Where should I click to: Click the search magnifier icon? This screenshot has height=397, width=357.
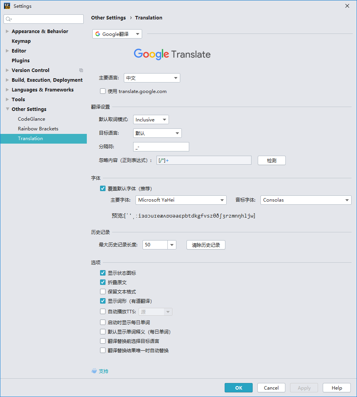[9, 19]
